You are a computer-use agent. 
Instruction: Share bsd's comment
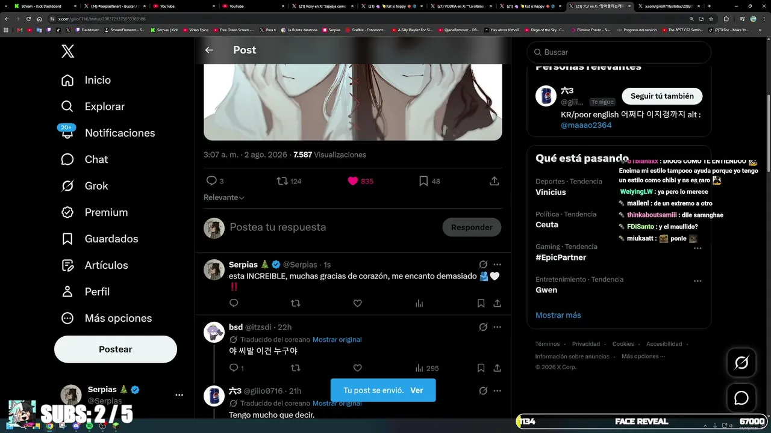click(498, 368)
